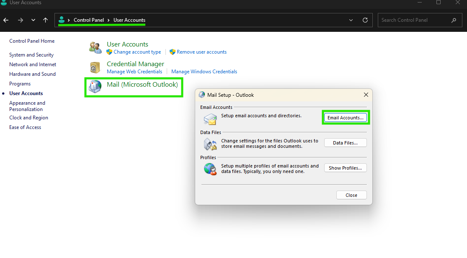Open System and Security category

coord(31,55)
